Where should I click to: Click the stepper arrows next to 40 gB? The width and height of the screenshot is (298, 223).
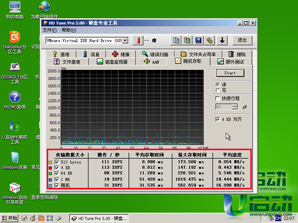point(235,107)
